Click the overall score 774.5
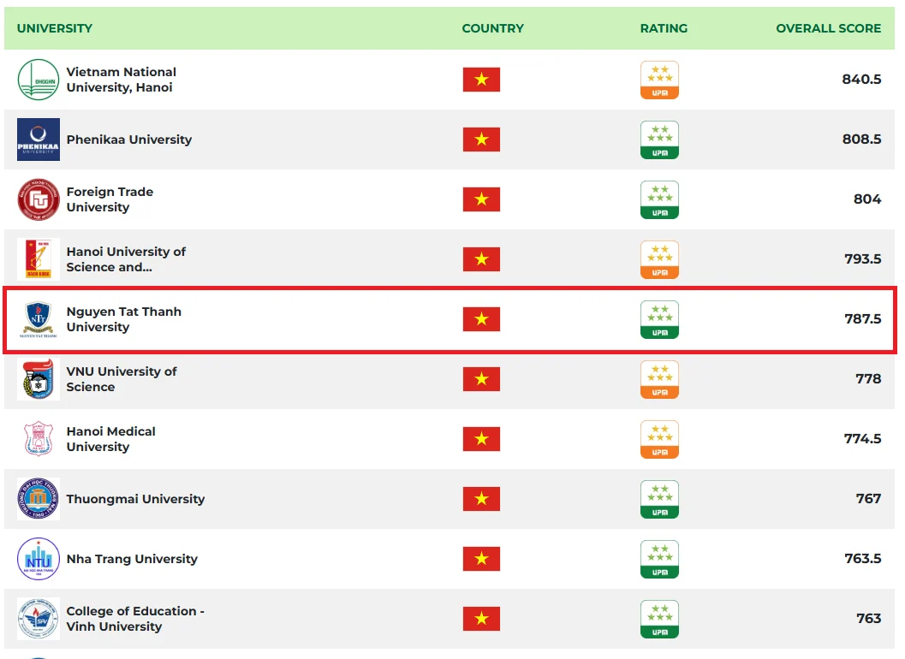Viewport: 905px width, 659px height. pos(863,439)
